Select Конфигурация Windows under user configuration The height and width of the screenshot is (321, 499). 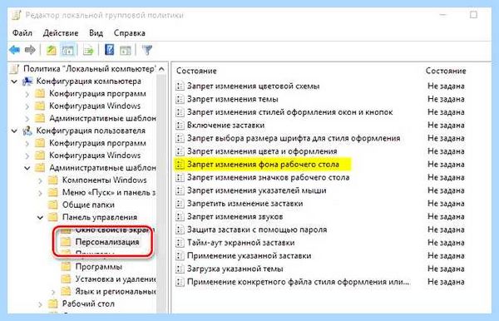pyautogui.click(x=95, y=156)
